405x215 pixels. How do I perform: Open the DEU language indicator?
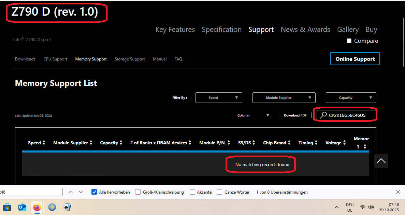pyautogui.click(x=349, y=207)
